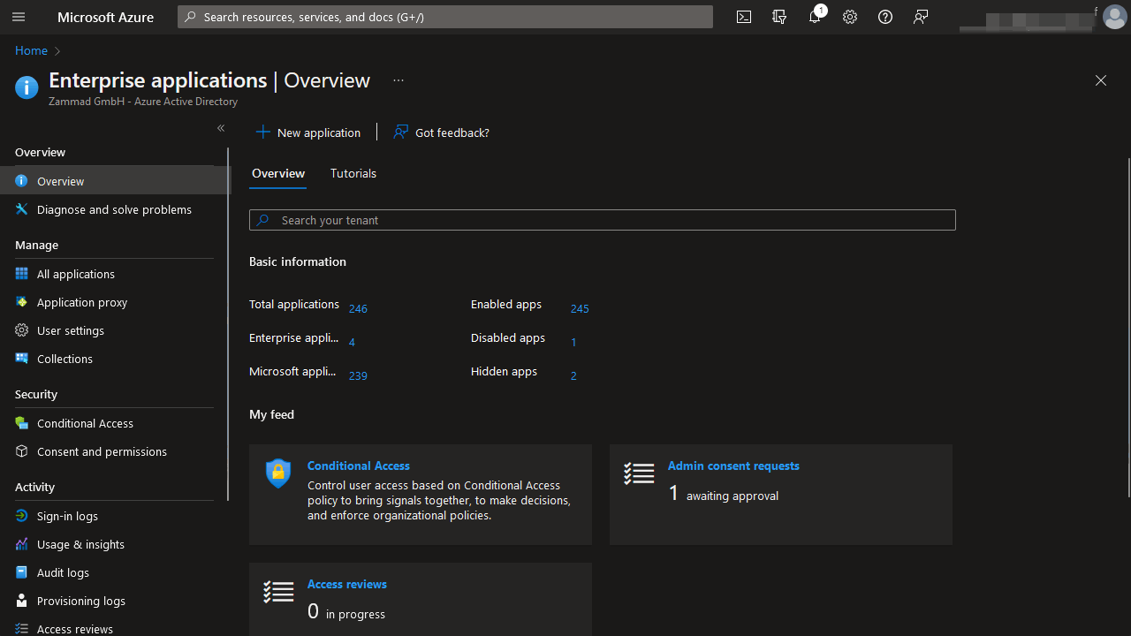Open Cloud Shell from top bar
Viewport: 1131px width, 636px height.
(x=744, y=17)
